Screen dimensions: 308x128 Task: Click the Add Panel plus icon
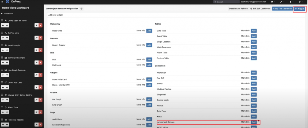(x=2, y=14)
